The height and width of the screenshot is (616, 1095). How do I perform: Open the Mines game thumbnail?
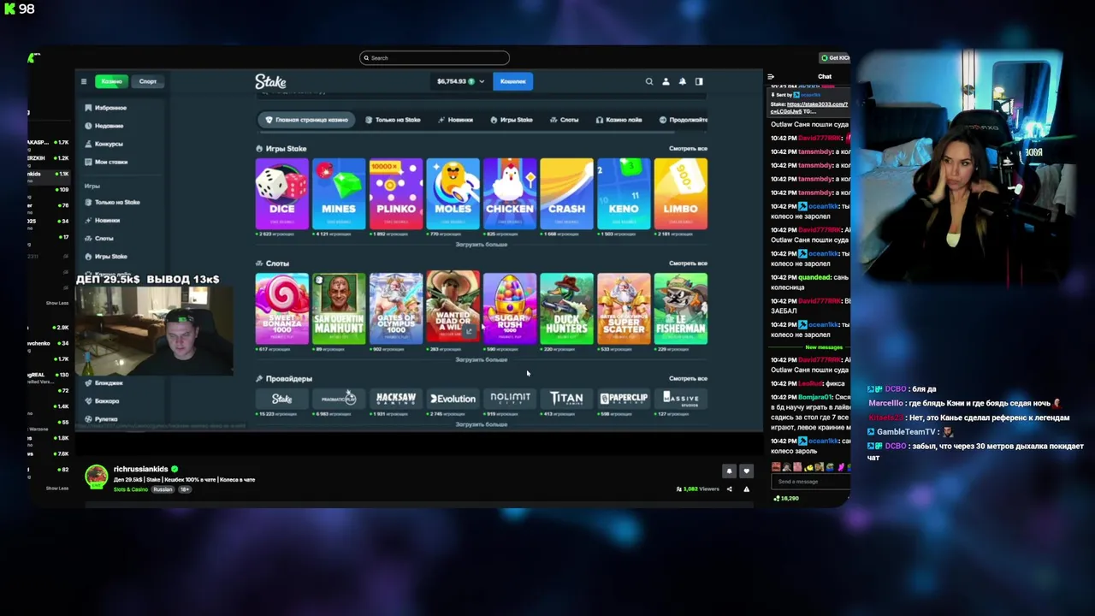click(x=339, y=193)
